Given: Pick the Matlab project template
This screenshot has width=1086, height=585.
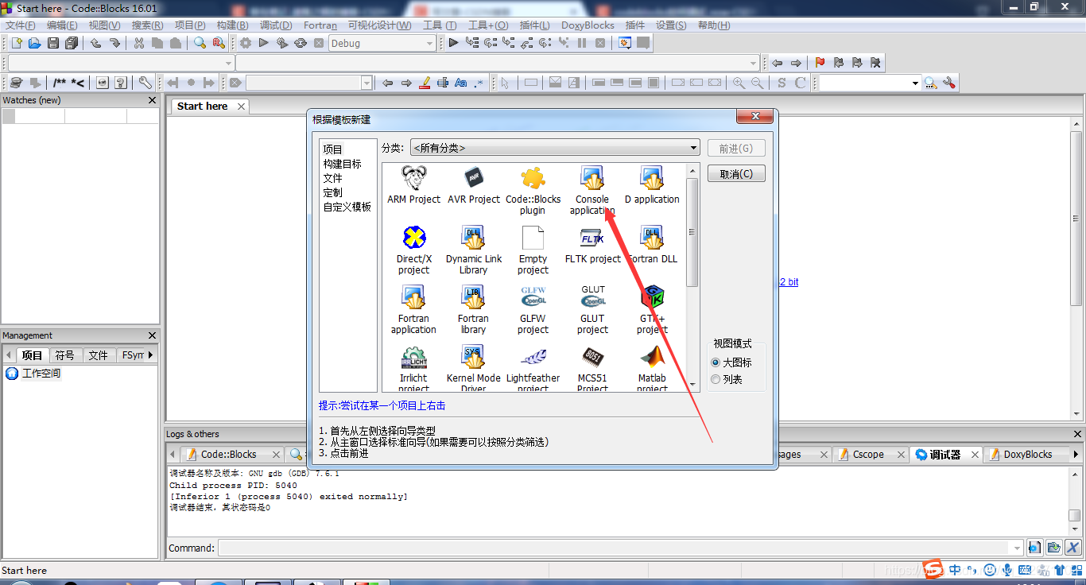Looking at the screenshot, I should pos(652,368).
